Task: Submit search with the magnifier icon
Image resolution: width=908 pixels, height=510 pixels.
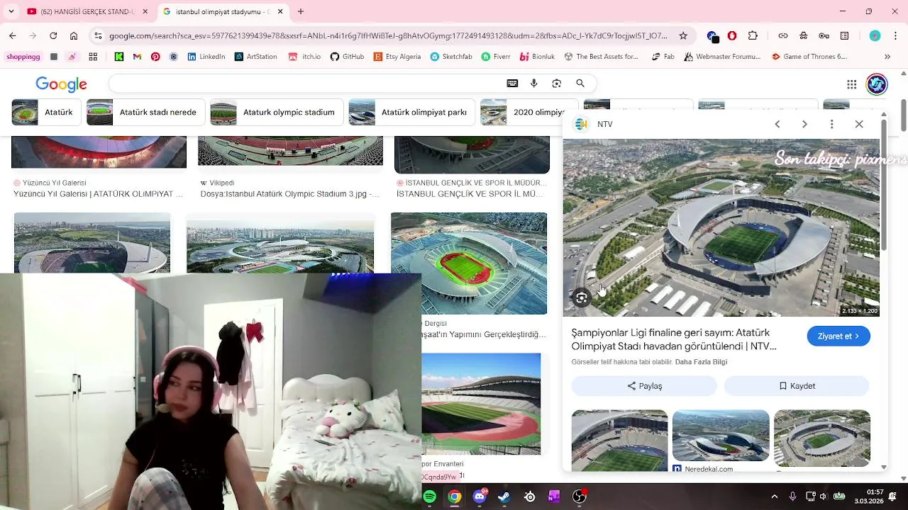Action: click(580, 84)
